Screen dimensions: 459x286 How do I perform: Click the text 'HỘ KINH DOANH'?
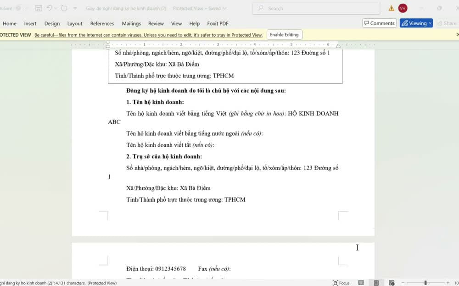313,114
